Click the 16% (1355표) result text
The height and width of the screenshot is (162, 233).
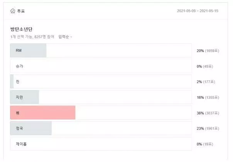coord(208,98)
